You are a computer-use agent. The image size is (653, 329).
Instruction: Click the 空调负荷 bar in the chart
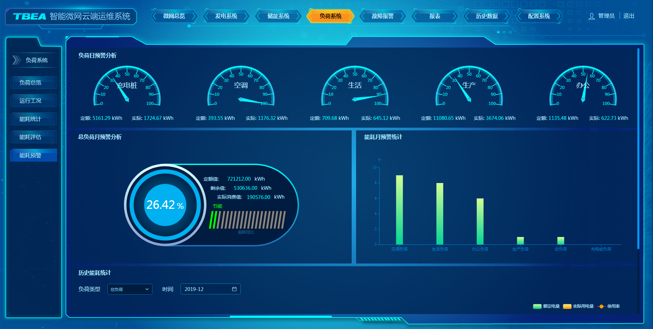tap(399, 209)
